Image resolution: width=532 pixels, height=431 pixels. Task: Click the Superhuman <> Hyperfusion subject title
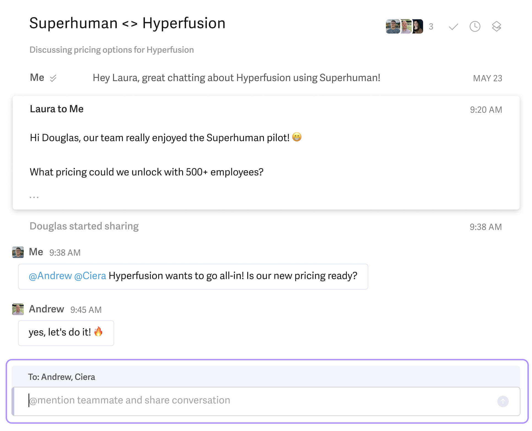click(127, 23)
